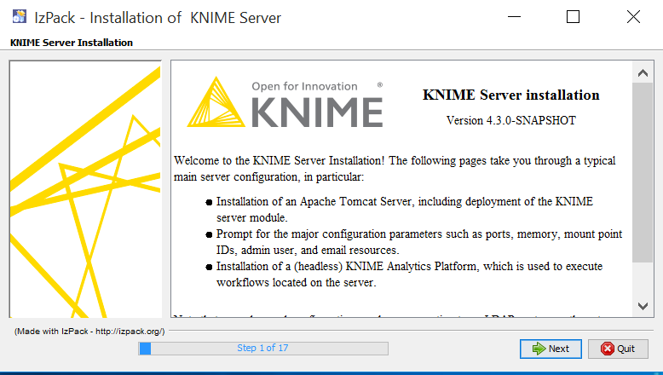Click the KNIME logo image
663x375 pixels.
pos(285,102)
